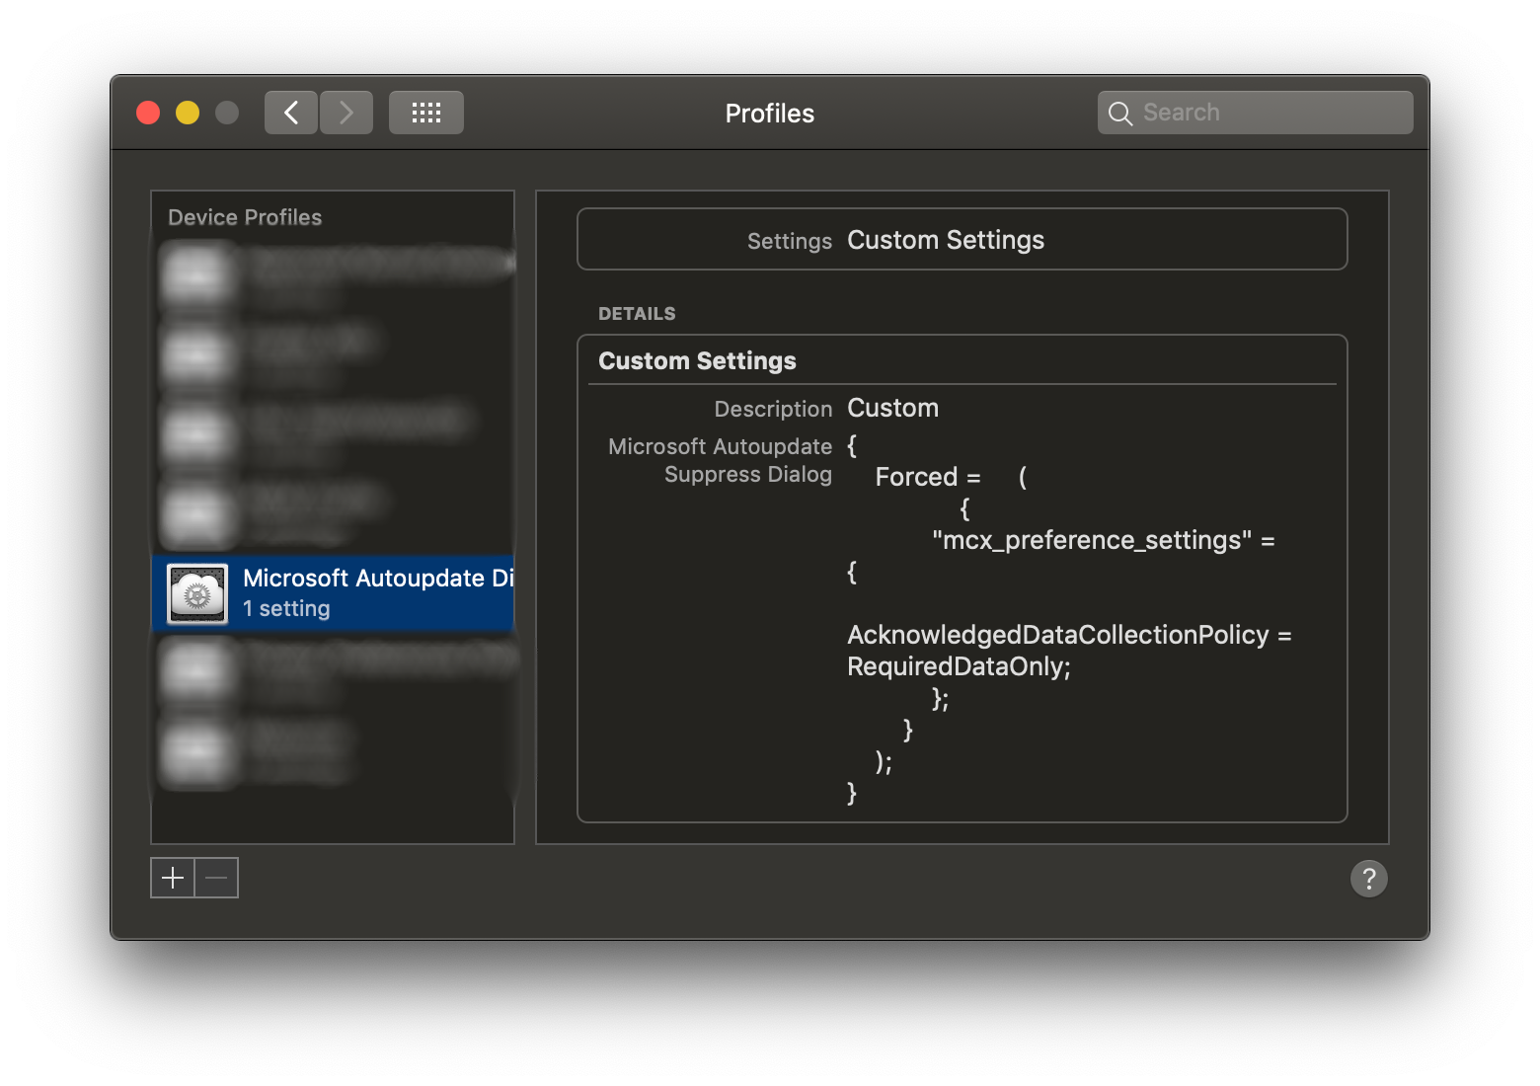Select the first blurred device profile
Screen dimensions: 1540x1086
333,274
